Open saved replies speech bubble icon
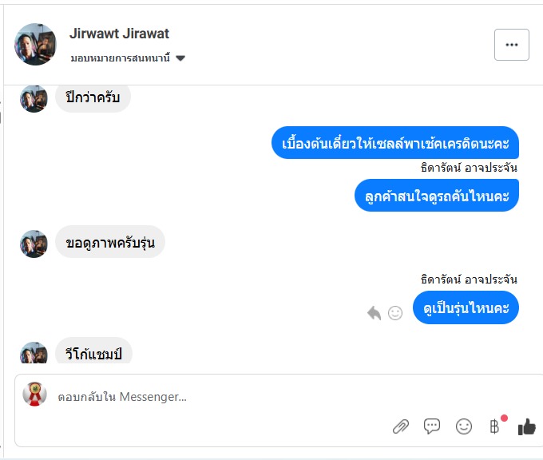 click(432, 426)
